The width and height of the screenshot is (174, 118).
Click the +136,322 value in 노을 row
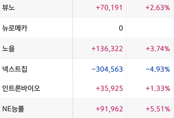coord(107,49)
